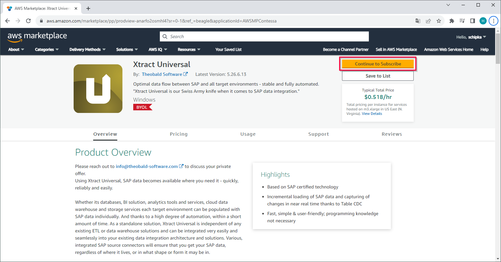Open the profile avatar H

click(x=483, y=21)
